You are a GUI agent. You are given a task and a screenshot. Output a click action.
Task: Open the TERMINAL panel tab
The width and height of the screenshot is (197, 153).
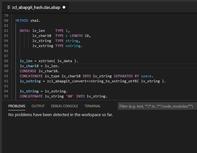[92, 106]
